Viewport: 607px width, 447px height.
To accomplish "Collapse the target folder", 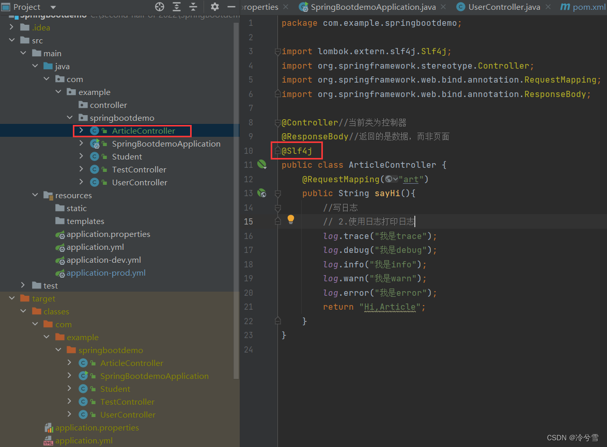I will click(11, 298).
